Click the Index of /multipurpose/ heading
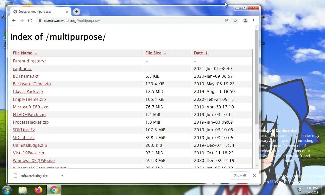 pos(58,37)
